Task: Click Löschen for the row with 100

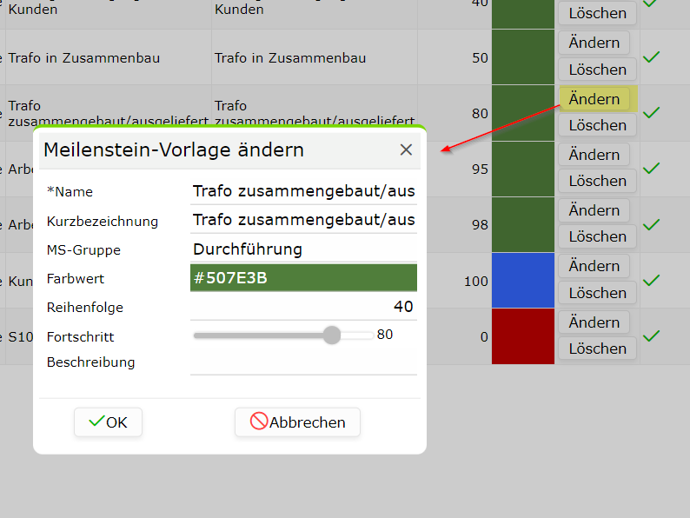Action: pyautogui.click(x=597, y=293)
